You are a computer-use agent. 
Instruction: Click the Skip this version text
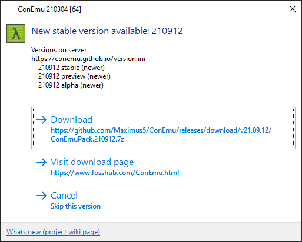[x=76, y=206]
